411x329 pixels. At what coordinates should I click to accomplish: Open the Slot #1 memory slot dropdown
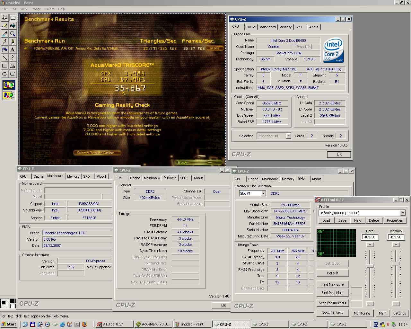pos(263,193)
